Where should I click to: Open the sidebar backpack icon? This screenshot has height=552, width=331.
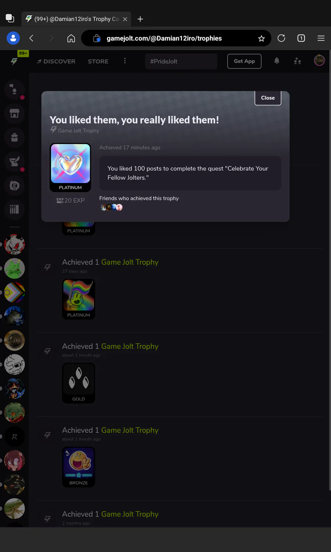coord(14,138)
